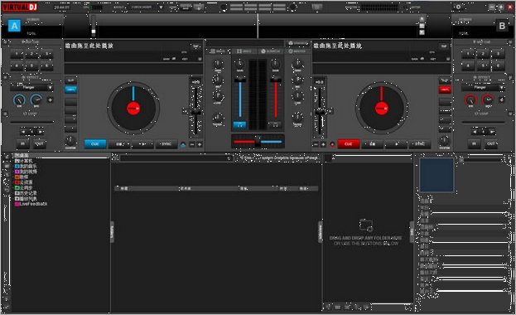Click the effect plus button on deck A

pos(50,99)
